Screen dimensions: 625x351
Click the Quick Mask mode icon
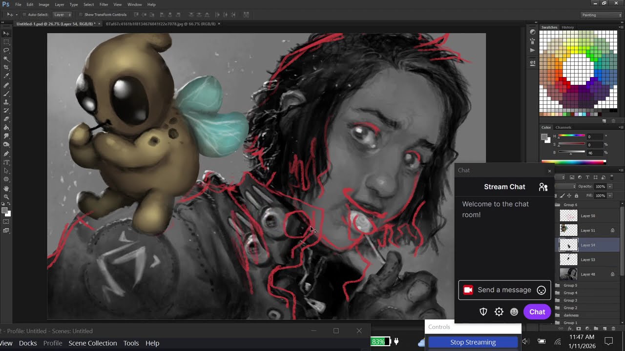coord(6,222)
